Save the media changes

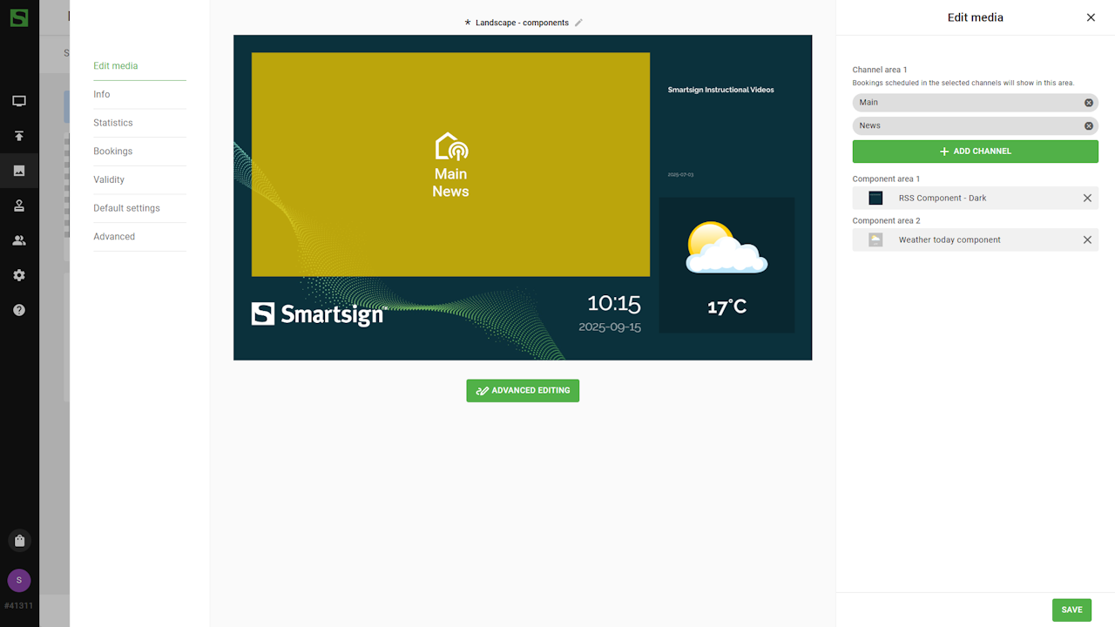[1071, 610]
